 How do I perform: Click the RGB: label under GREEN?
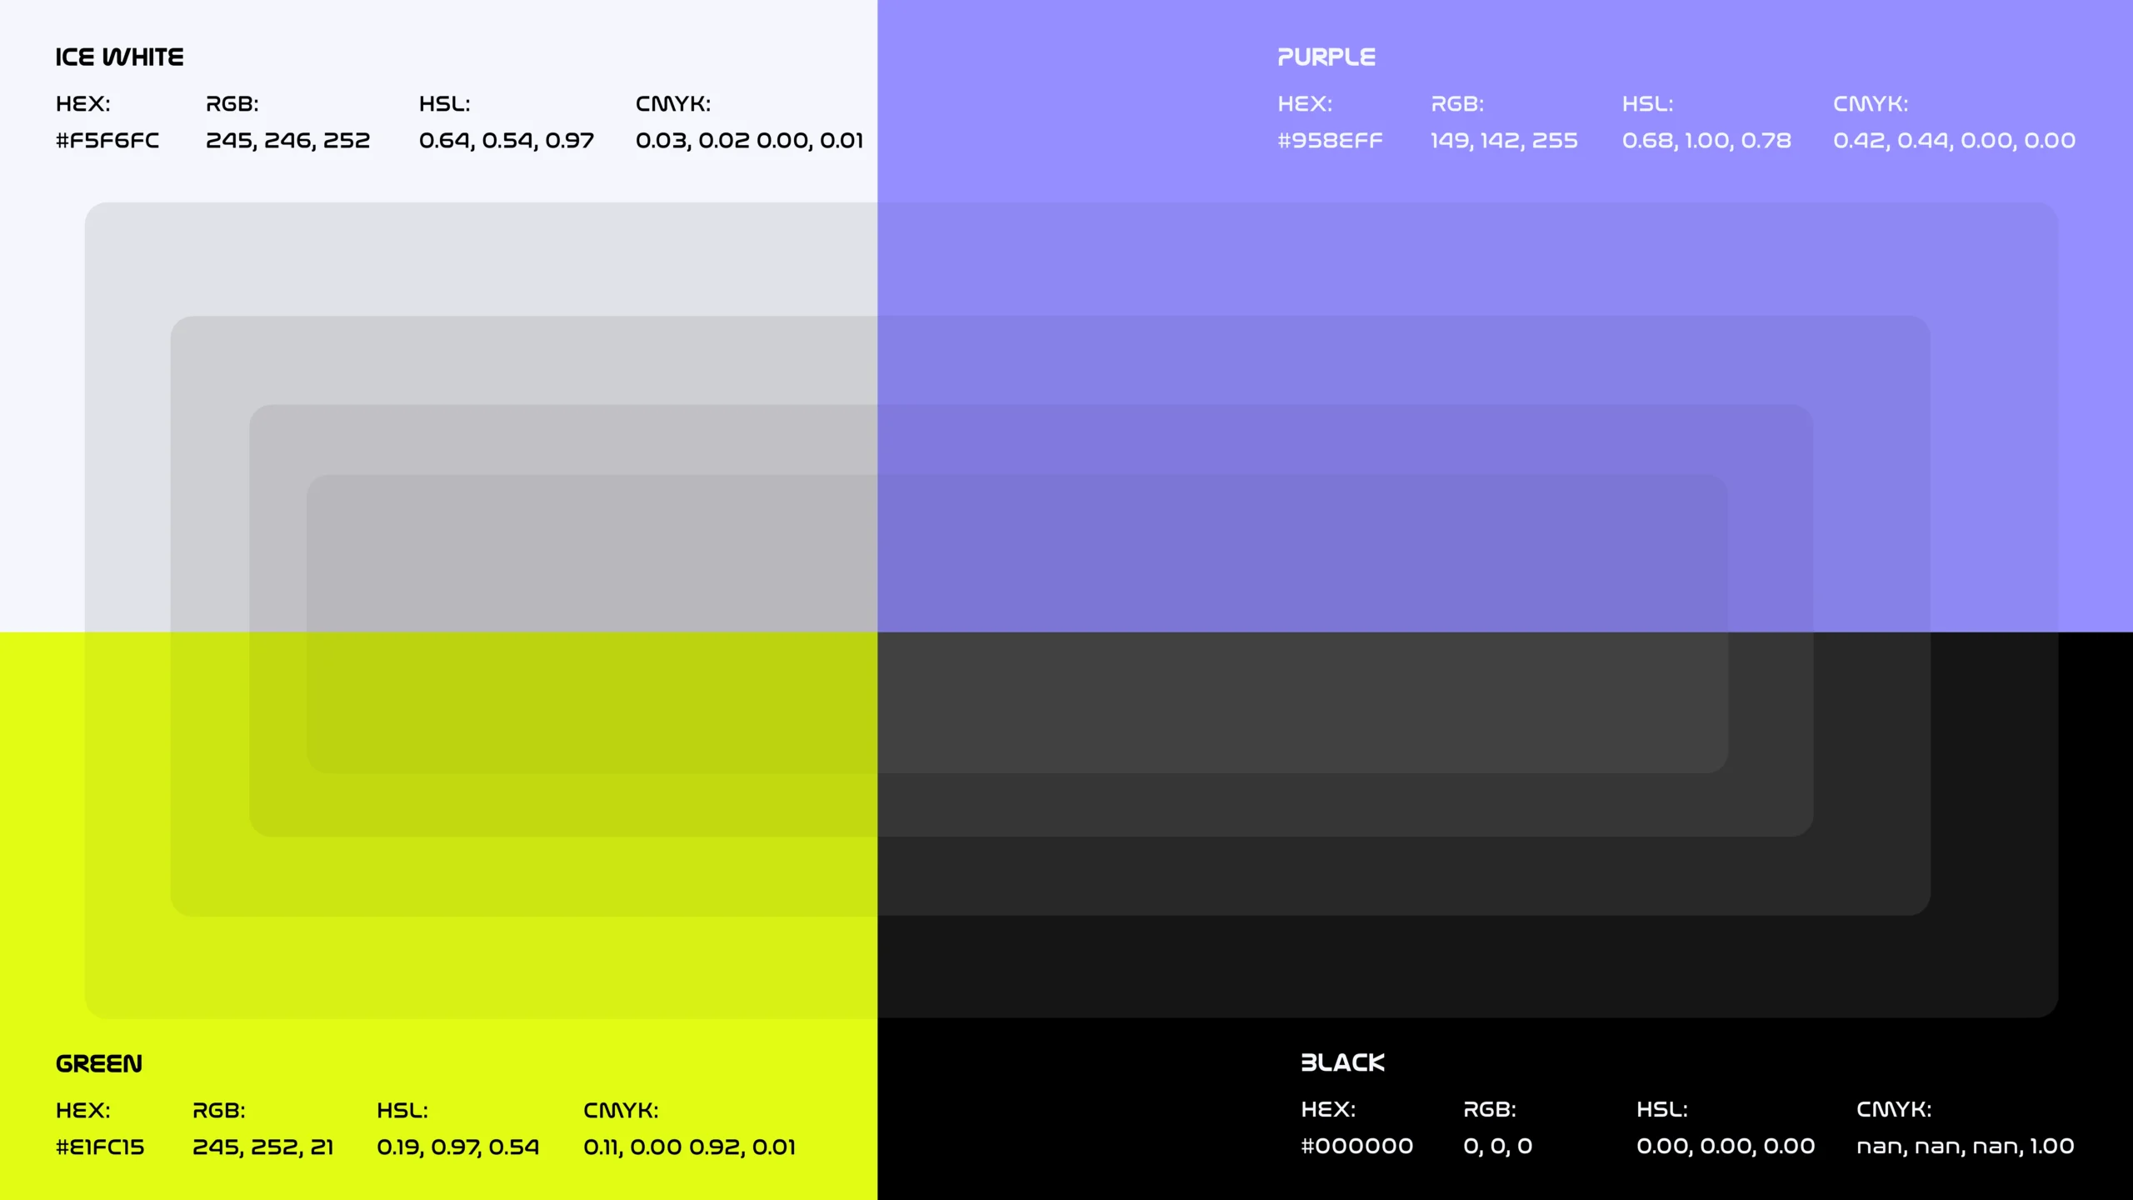point(219,1110)
